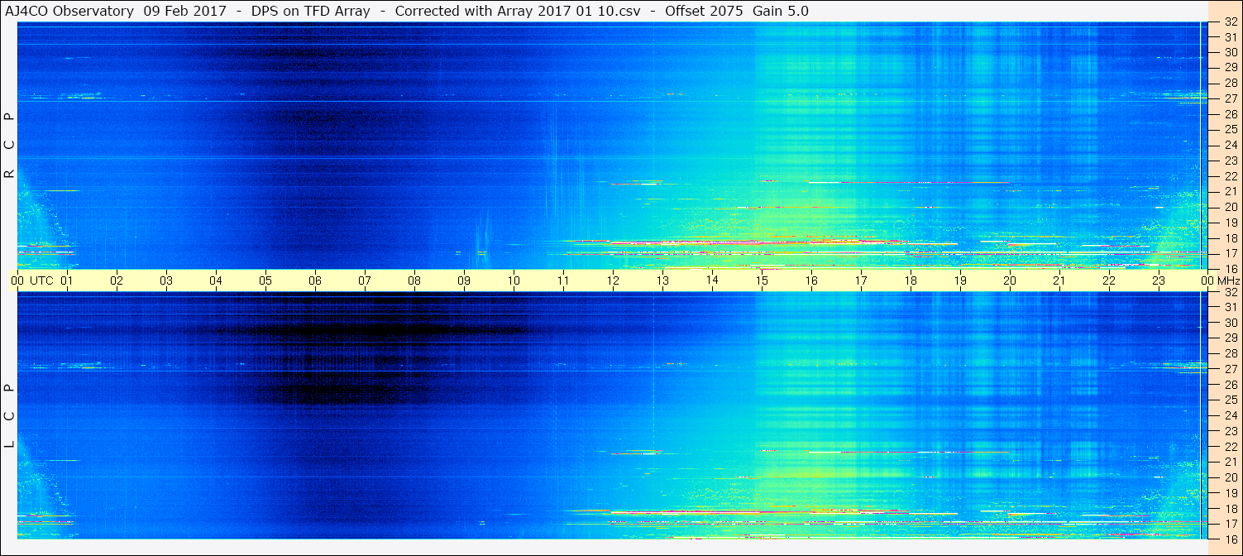The image size is (1243, 556).
Task: Click the 21 hour mark on time axis
Action: pyautogui.click(x=1059, y=280)
